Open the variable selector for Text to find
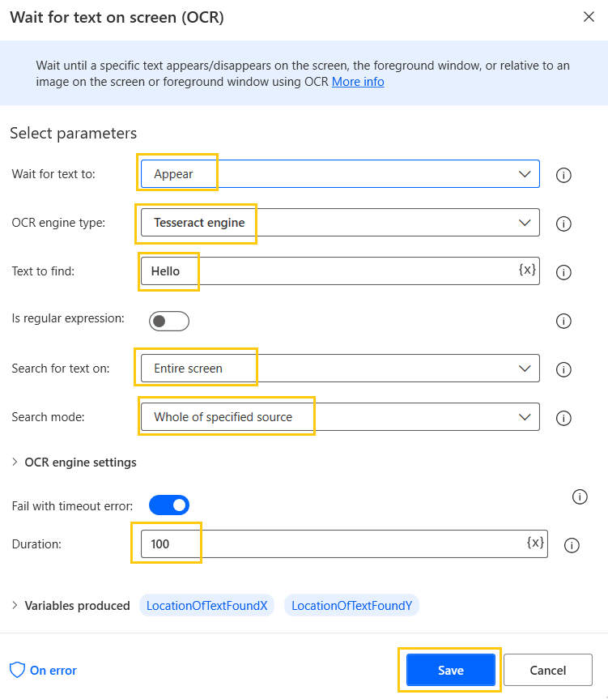Viewport: 608px width, 699px height. click(x=527, y=271)
